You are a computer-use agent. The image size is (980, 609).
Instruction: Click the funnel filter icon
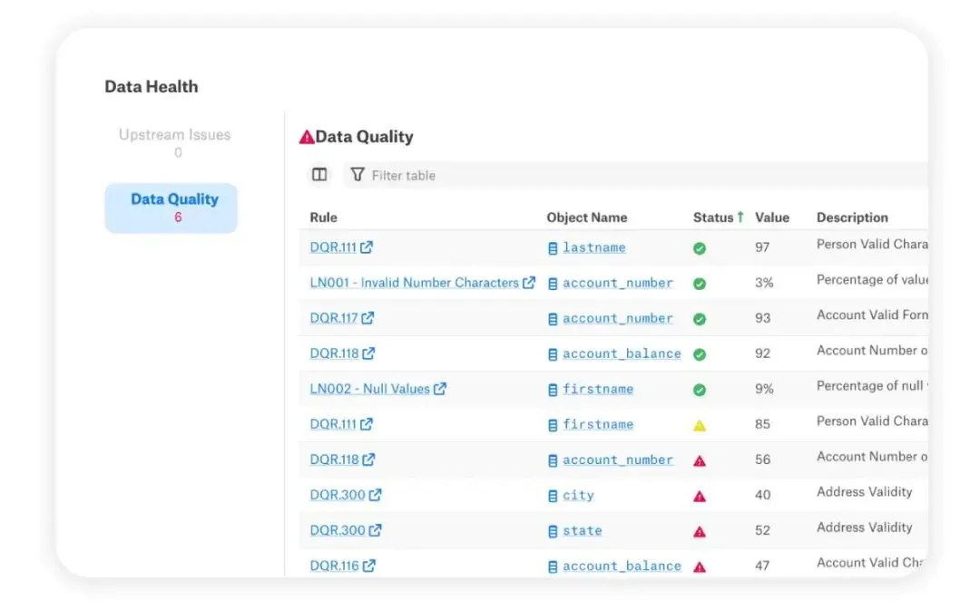tap(358, 175)
